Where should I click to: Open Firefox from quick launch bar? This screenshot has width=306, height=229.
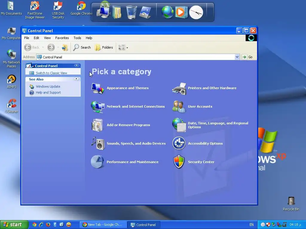coord(48,225)
